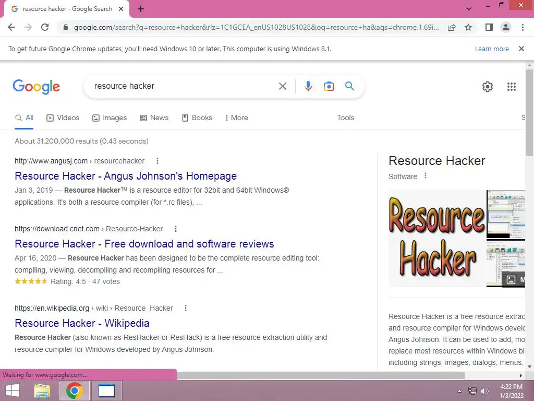Switch to News results tab

click(154, 117)
